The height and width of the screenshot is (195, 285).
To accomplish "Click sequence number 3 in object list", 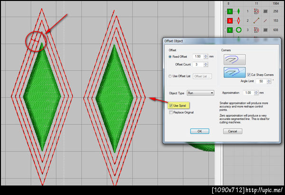I will [247, 30].
